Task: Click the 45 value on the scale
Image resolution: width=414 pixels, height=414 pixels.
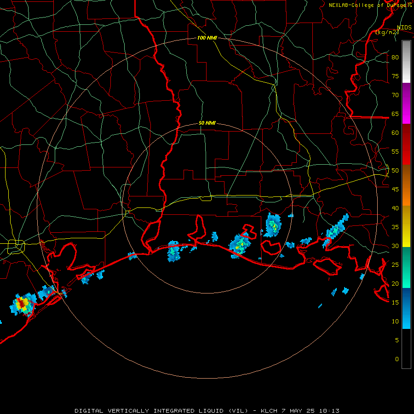Action: (395, 190)
